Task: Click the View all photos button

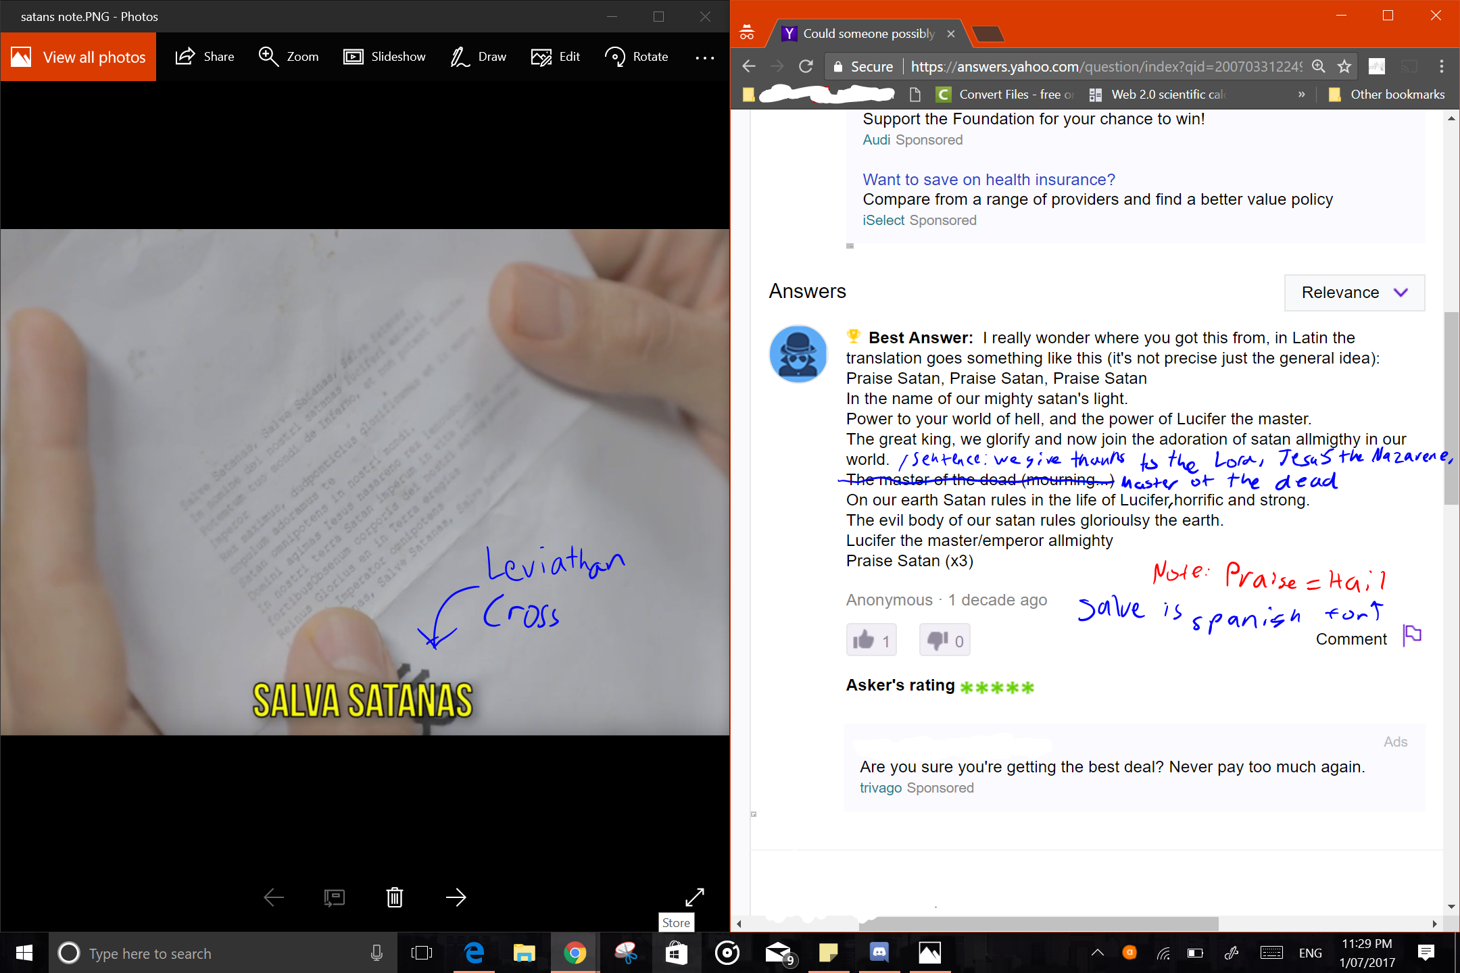Action: [x=79, y=57]
